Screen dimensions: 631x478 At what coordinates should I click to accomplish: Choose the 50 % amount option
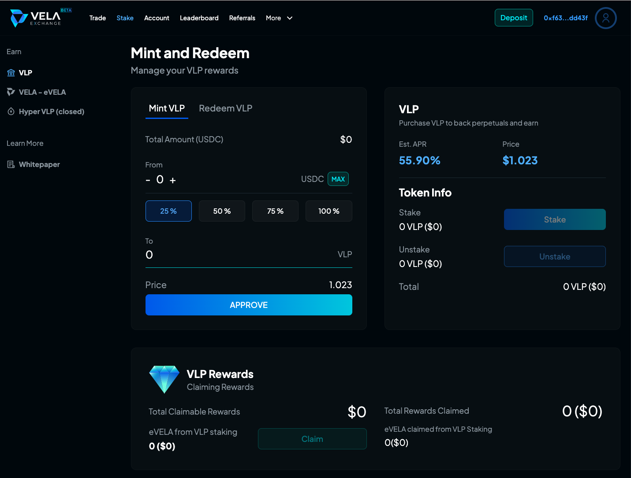pos(222,211)
